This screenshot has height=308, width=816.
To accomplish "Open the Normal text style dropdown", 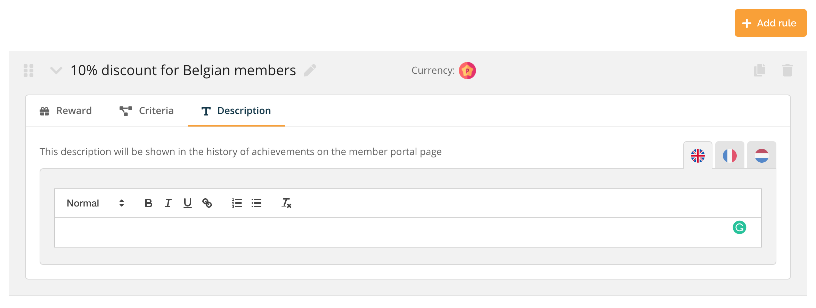I will pyautogui.click(x=95, y=203).
